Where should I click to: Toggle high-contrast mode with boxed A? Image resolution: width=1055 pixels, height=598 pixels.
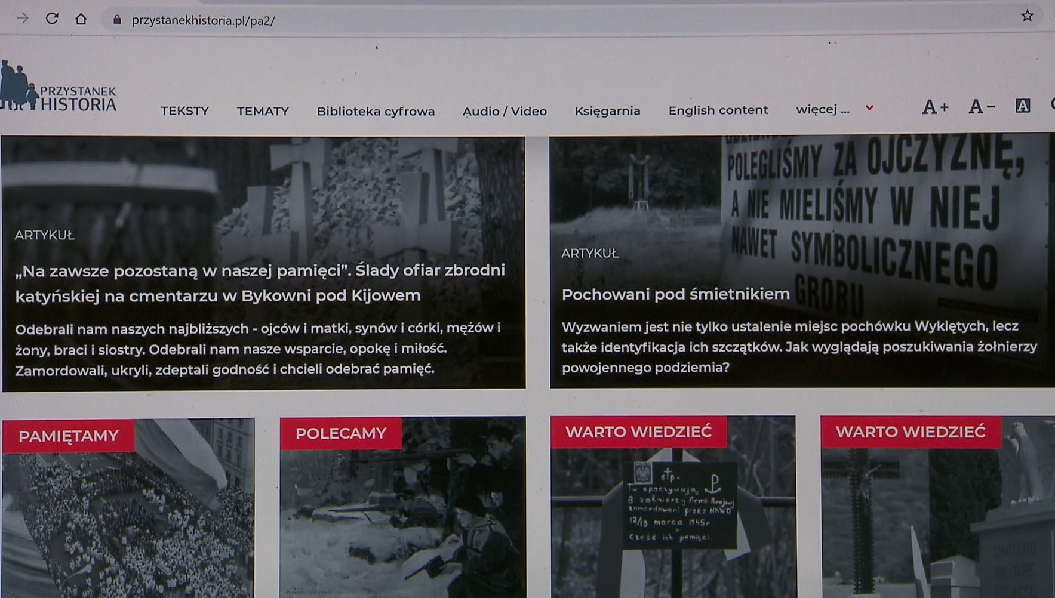point(1023,106)
